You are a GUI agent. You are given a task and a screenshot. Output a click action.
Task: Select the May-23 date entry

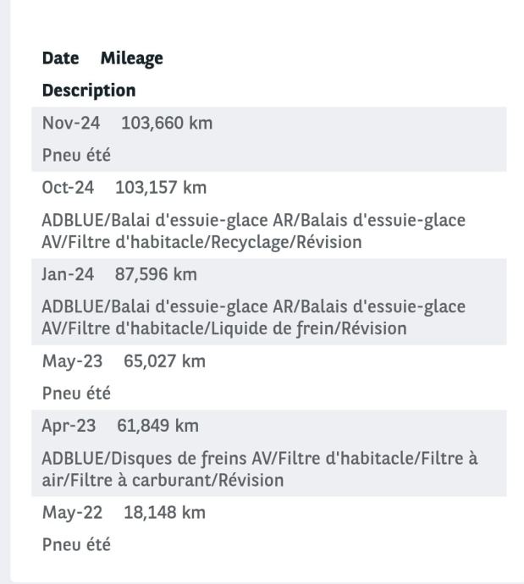click(x=72, y=361)
